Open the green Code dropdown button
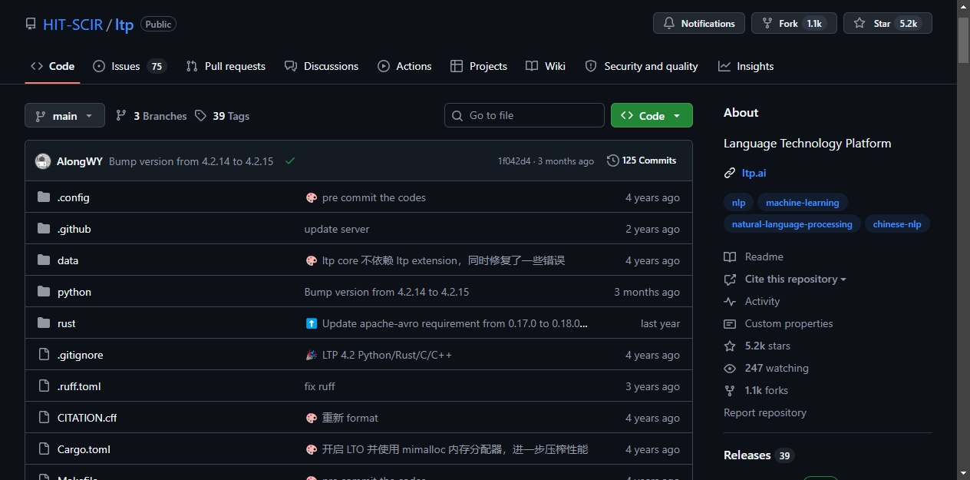970x480 pixels. point(652,115)
